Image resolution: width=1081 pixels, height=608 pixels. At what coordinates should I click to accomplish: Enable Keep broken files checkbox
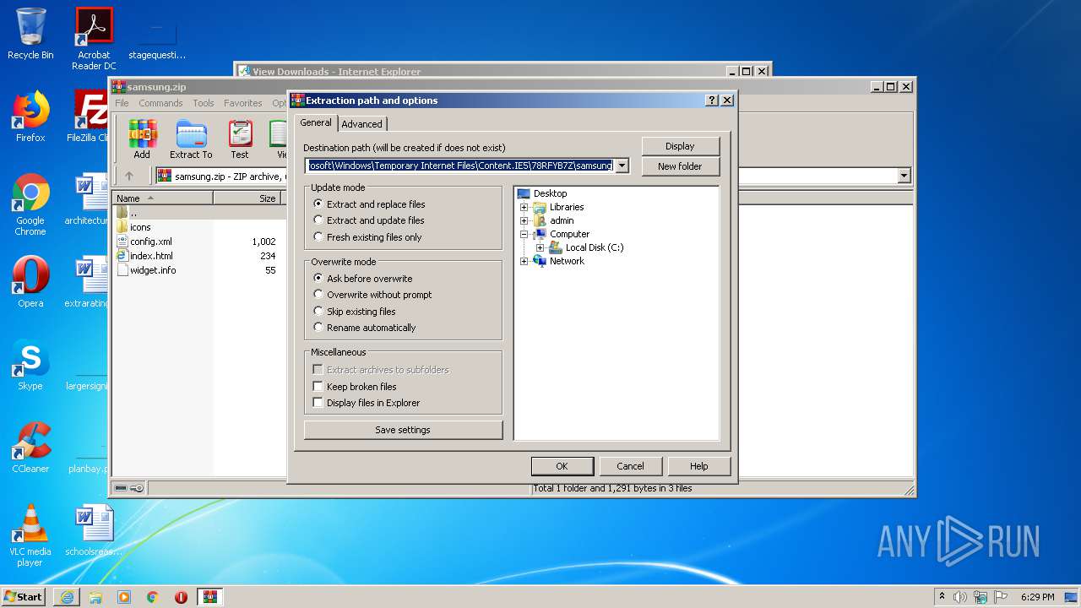pyautogui.click(x=318, y=387)
